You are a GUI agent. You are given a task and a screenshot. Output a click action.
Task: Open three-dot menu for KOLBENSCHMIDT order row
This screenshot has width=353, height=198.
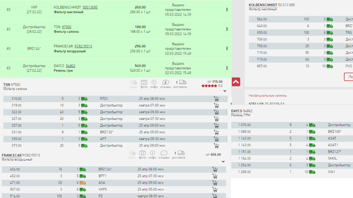coord(227,10)
